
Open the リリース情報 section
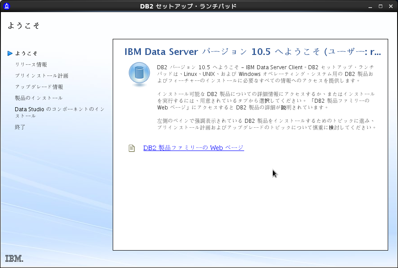click(31, 64)
